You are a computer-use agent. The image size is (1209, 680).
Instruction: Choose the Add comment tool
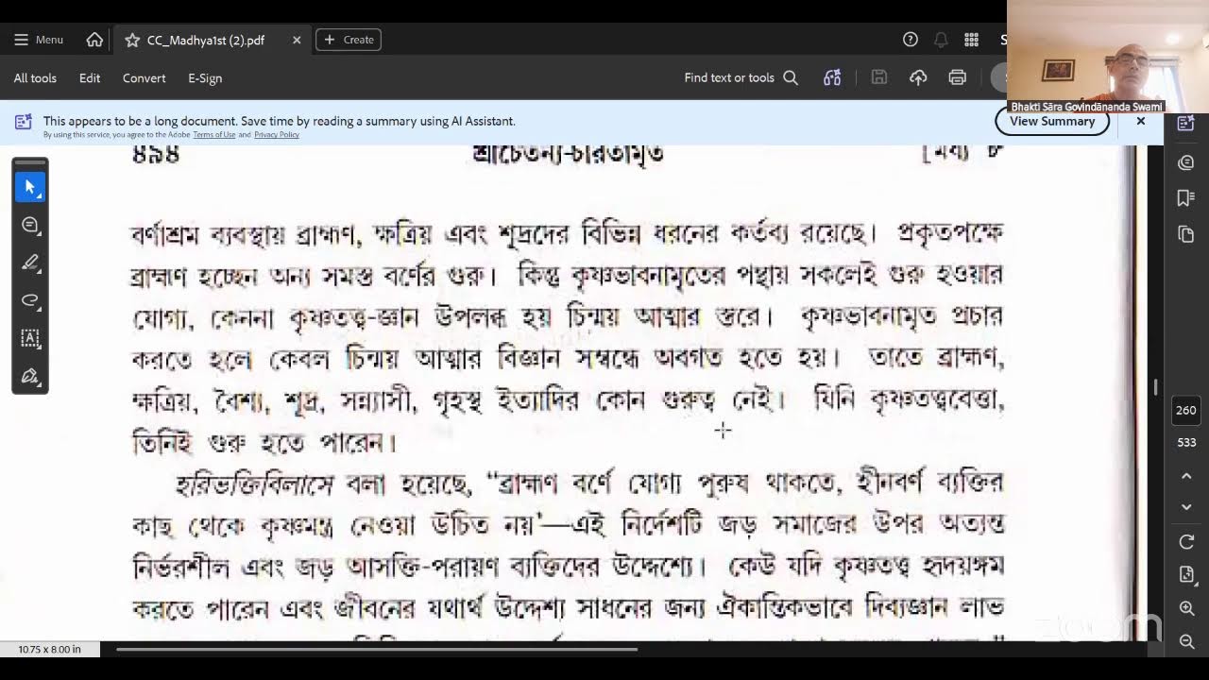[30, 225]
